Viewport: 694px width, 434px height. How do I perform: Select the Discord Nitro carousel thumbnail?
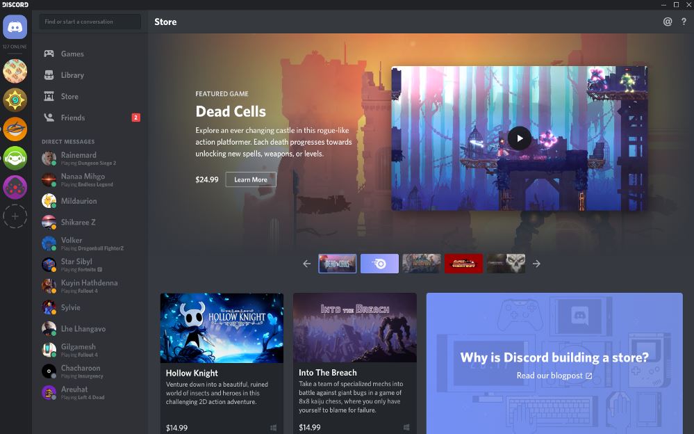click(379, 264)
